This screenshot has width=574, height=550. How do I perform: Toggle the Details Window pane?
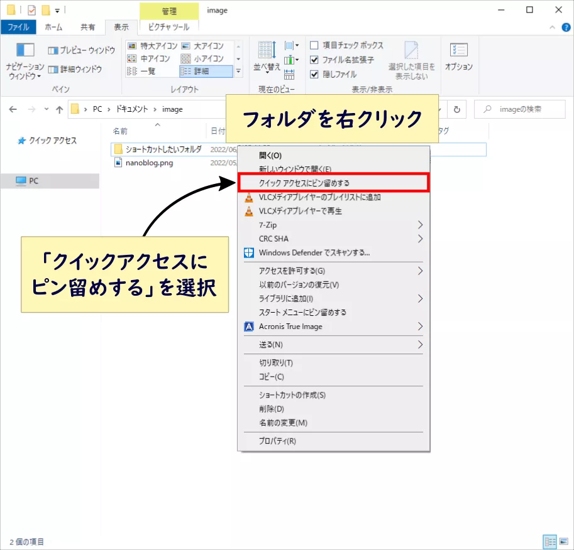tap(75, 69)
